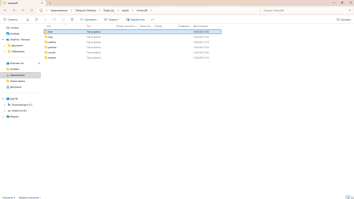354x199 pixels.
Task: Click the Paste clipboard icon
Action: (x=45, y=19)
